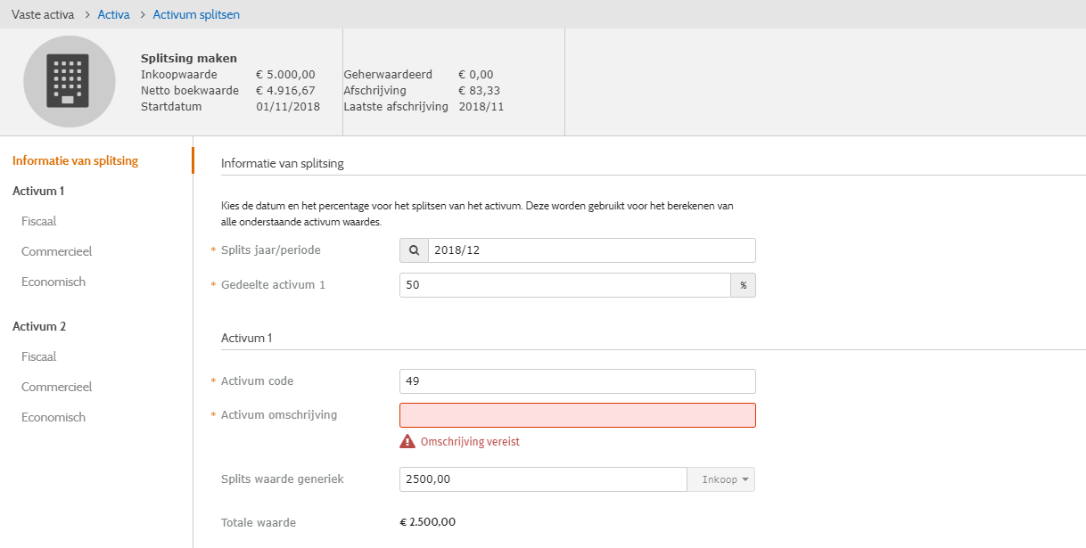Click the Splits jaar/periode input field

590,250
